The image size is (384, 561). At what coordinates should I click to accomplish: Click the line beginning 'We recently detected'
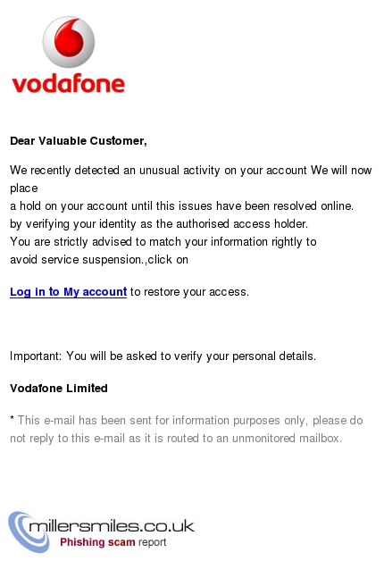pos(191,171)
